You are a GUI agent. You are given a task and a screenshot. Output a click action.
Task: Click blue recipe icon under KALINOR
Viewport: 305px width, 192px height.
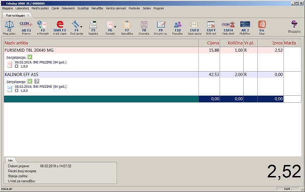point(10,89)
